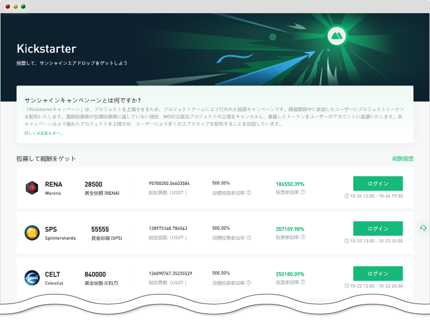430x320 pixels.
Task: Open the 報酬履歴 reward history link
Action: [x=403, y=159]
